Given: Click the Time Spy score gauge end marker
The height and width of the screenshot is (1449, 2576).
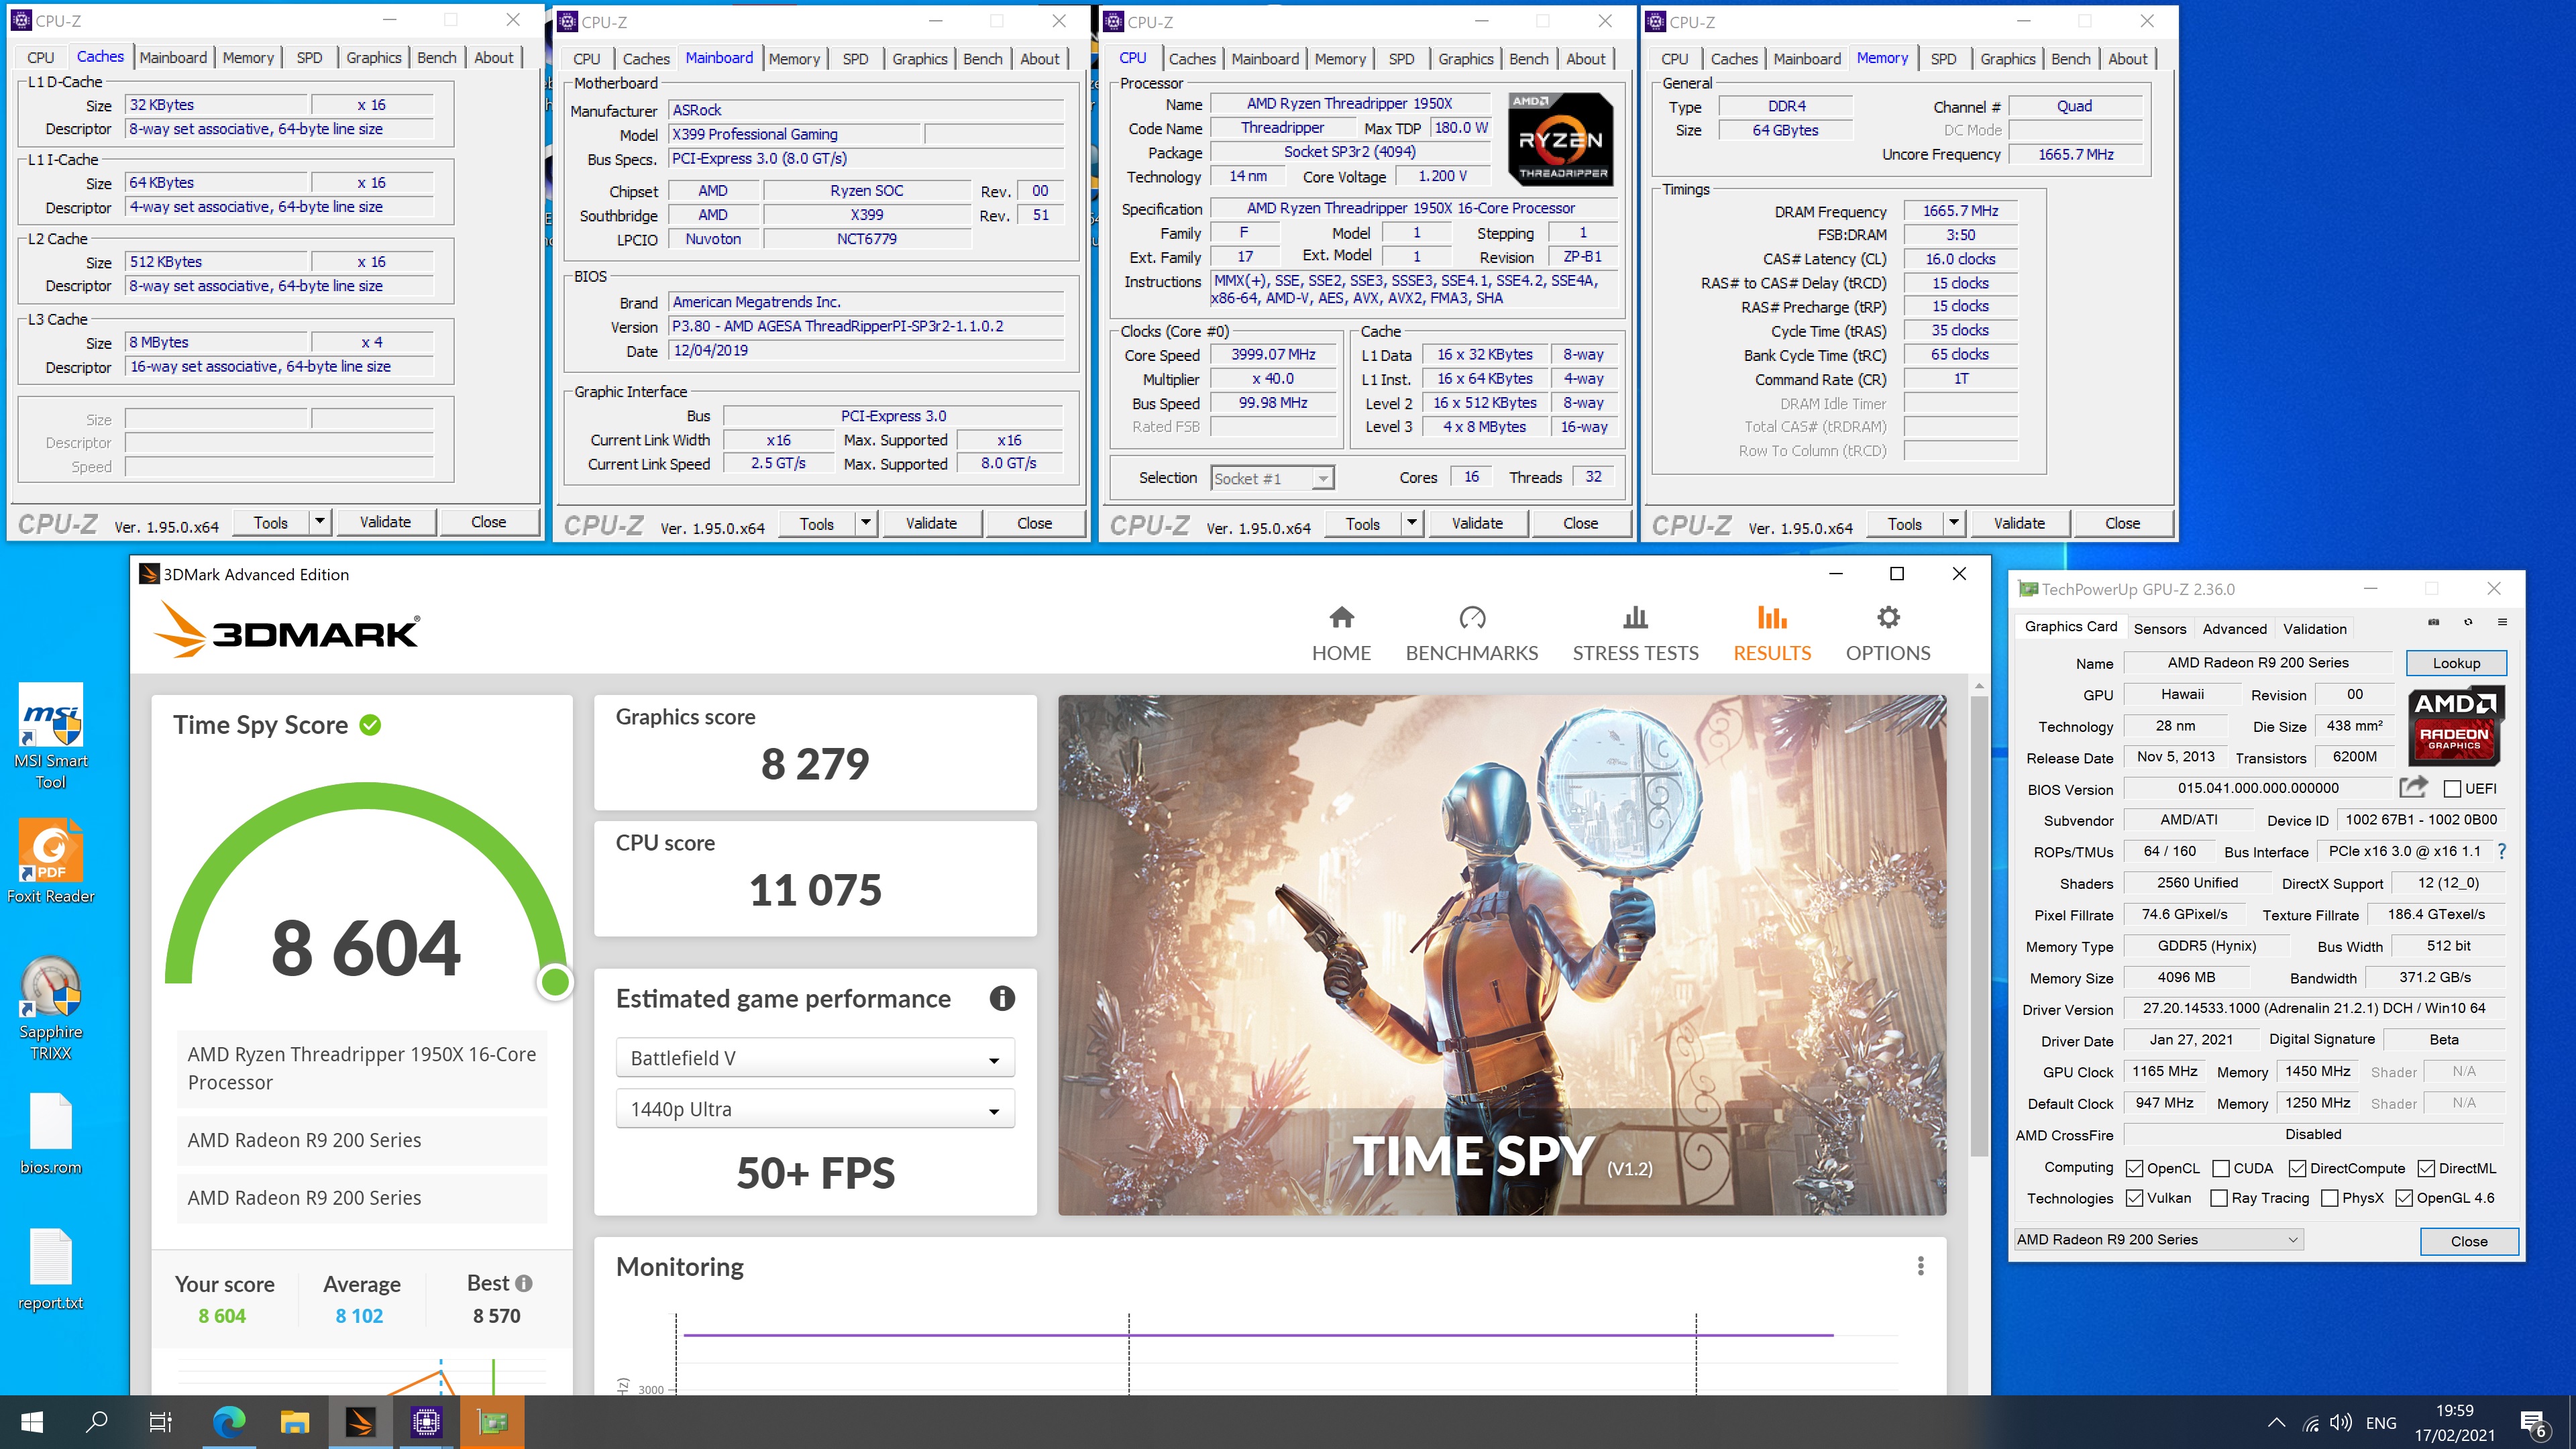Looking at the screenshot, I should coord(555,982).
